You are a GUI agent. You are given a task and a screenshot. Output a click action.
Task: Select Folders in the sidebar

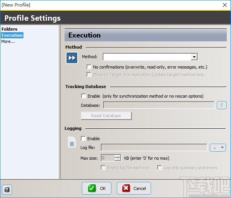pyautogui.click(x=10, y=29)
